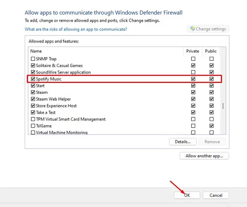
Task: Check SoundWire Server application Private box
Action: tap(193, 72)
